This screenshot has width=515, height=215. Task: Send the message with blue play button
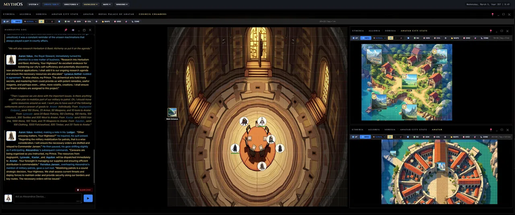[x=88, y=198]
